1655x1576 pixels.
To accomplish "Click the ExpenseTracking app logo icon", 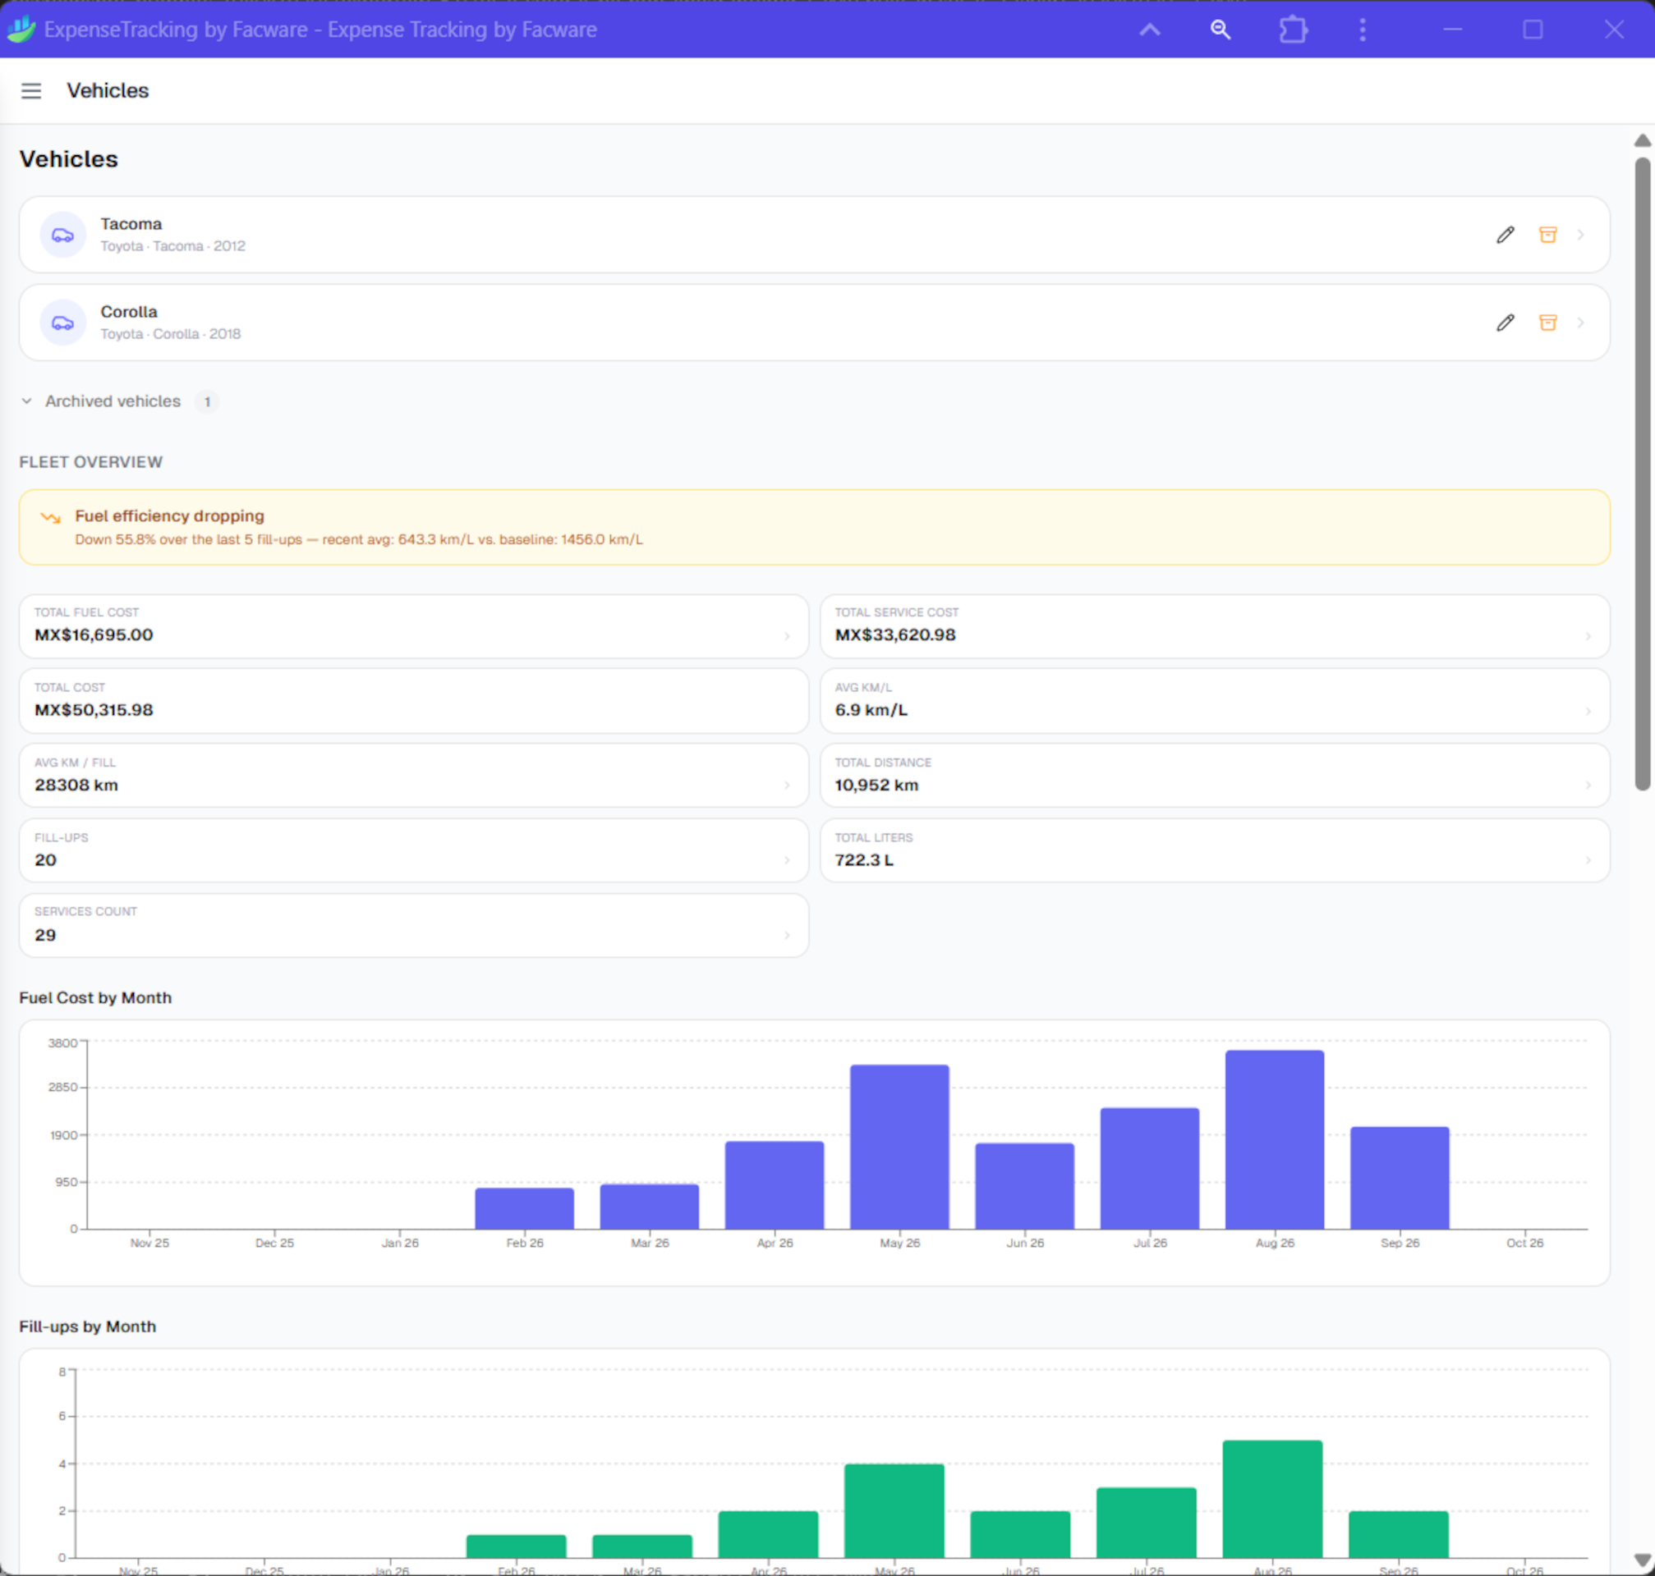I will [21, 30].
